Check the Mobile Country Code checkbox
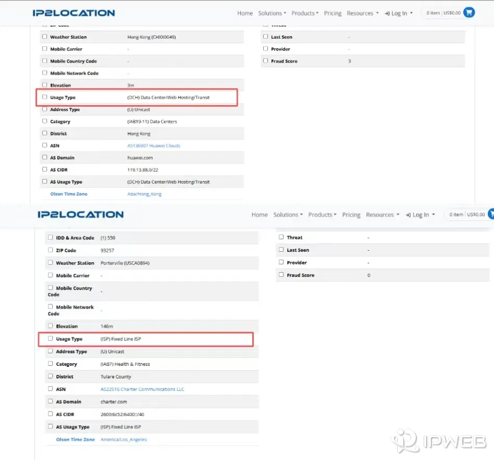 (45, 61)
